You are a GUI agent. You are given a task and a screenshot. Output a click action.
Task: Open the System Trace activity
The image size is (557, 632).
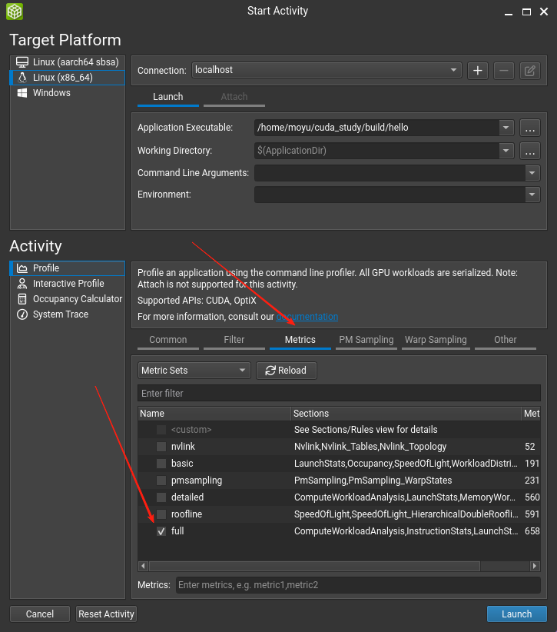click(60, 314)
